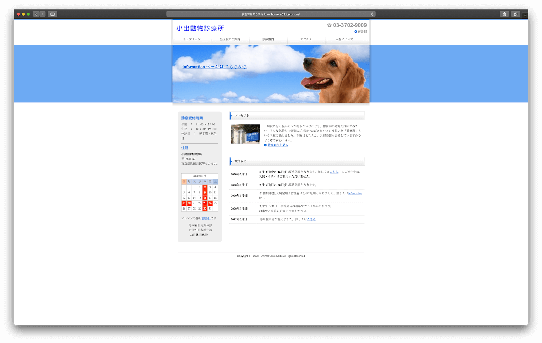The image size is (542, 343).
Task: Open the 入院について navigation tab
Action: (x=344, y=39)
